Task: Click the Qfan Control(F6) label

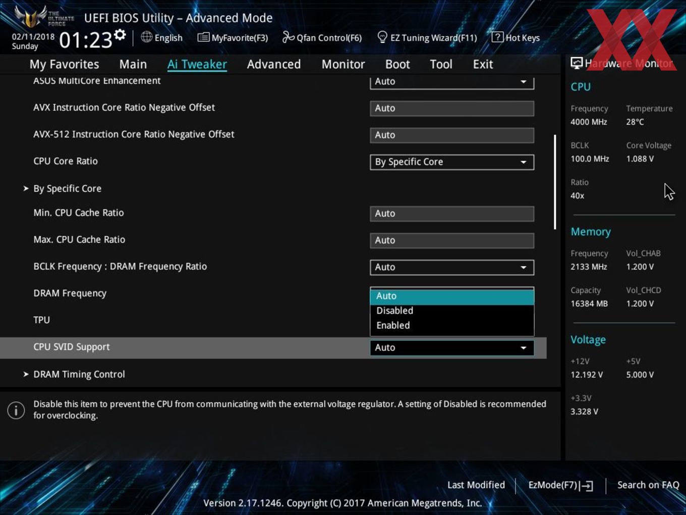Action: 329,38
